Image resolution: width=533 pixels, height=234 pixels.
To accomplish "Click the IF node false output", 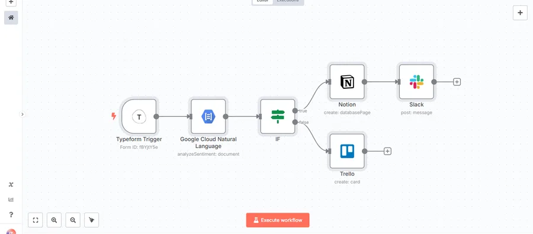I will [295, 122].
